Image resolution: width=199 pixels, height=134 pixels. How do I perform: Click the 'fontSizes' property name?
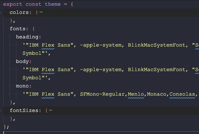coord(24,111)
